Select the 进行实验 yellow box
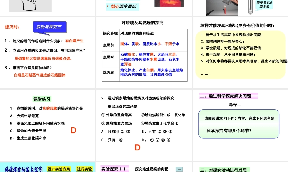Screen dimensions: 288x172 85,169
